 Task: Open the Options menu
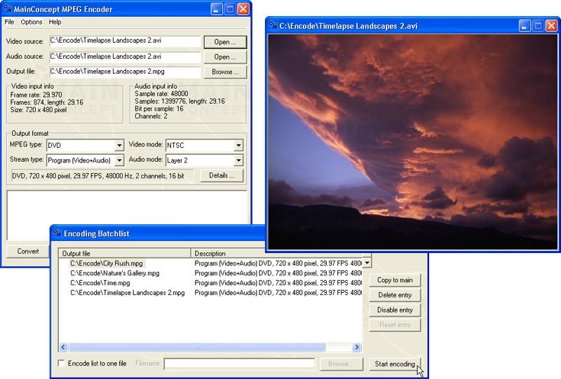(x=32, y=22)
